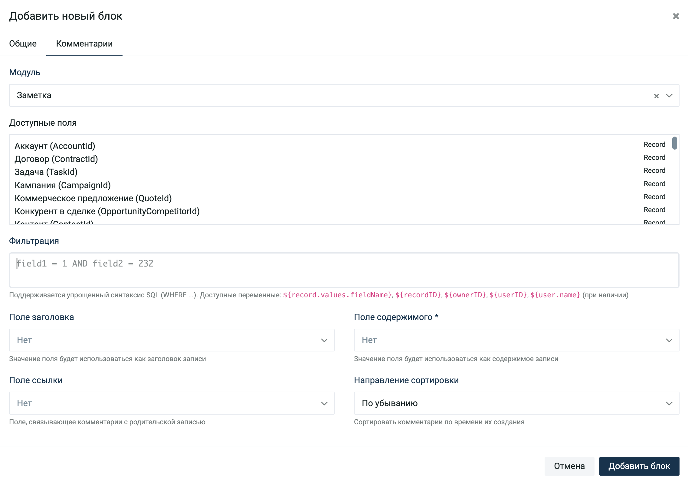Click the Отмена button
Image resolution: width=688 pixels, height=485 pixels.
point(569,466)
